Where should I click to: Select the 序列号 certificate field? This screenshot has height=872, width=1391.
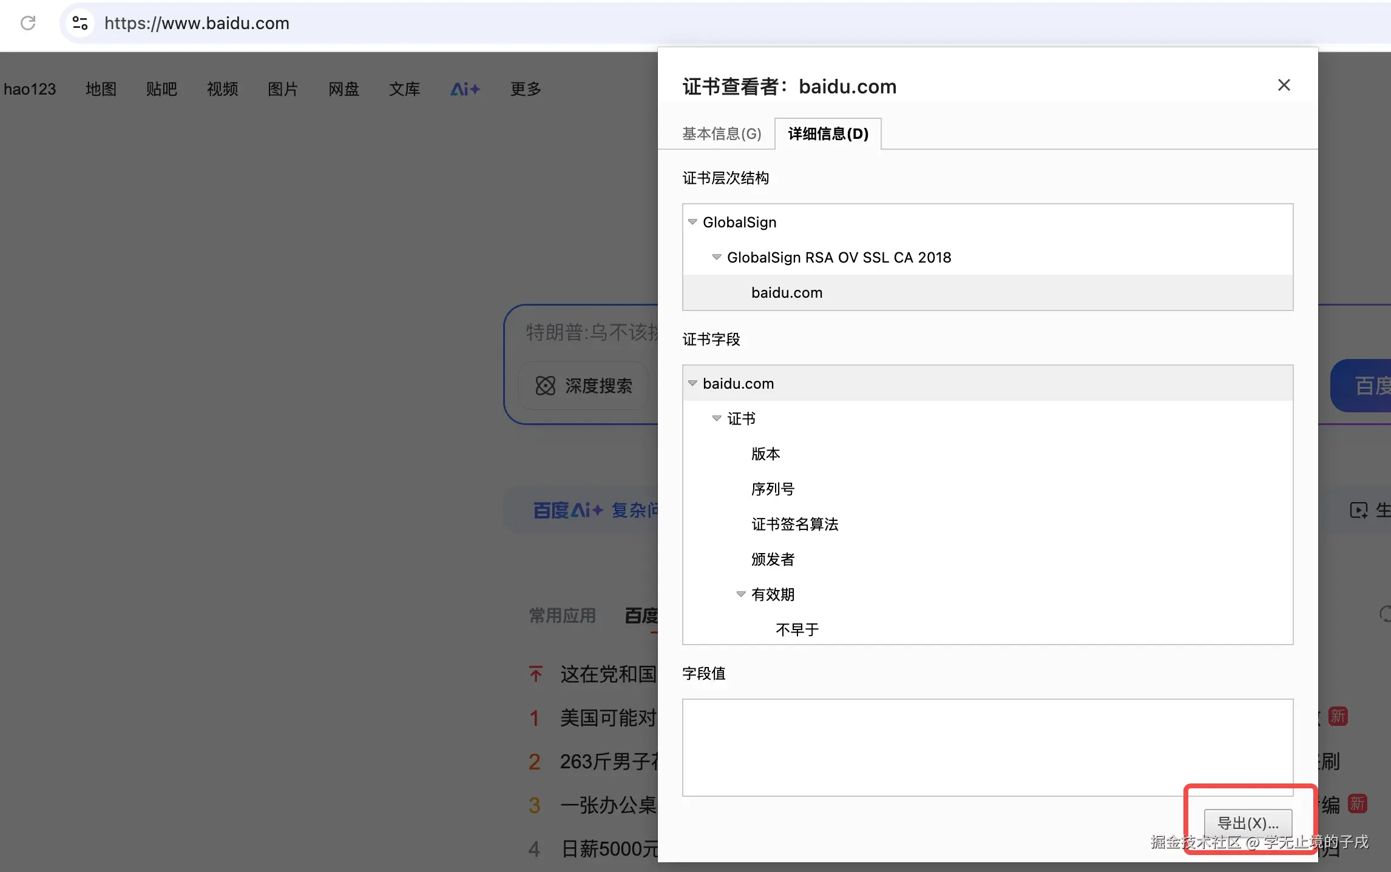click(773, 489)
